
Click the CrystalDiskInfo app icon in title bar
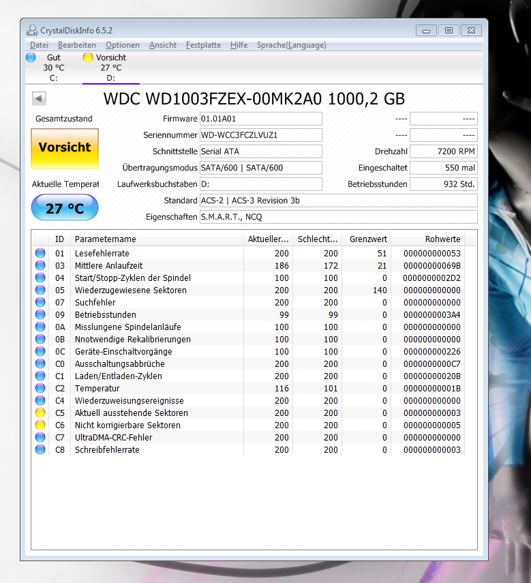click(32, 30)
